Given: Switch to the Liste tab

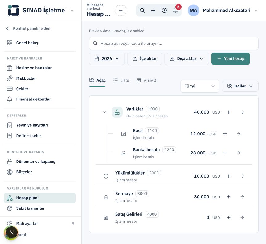Looking at the screenshot, I should (121, 80).
